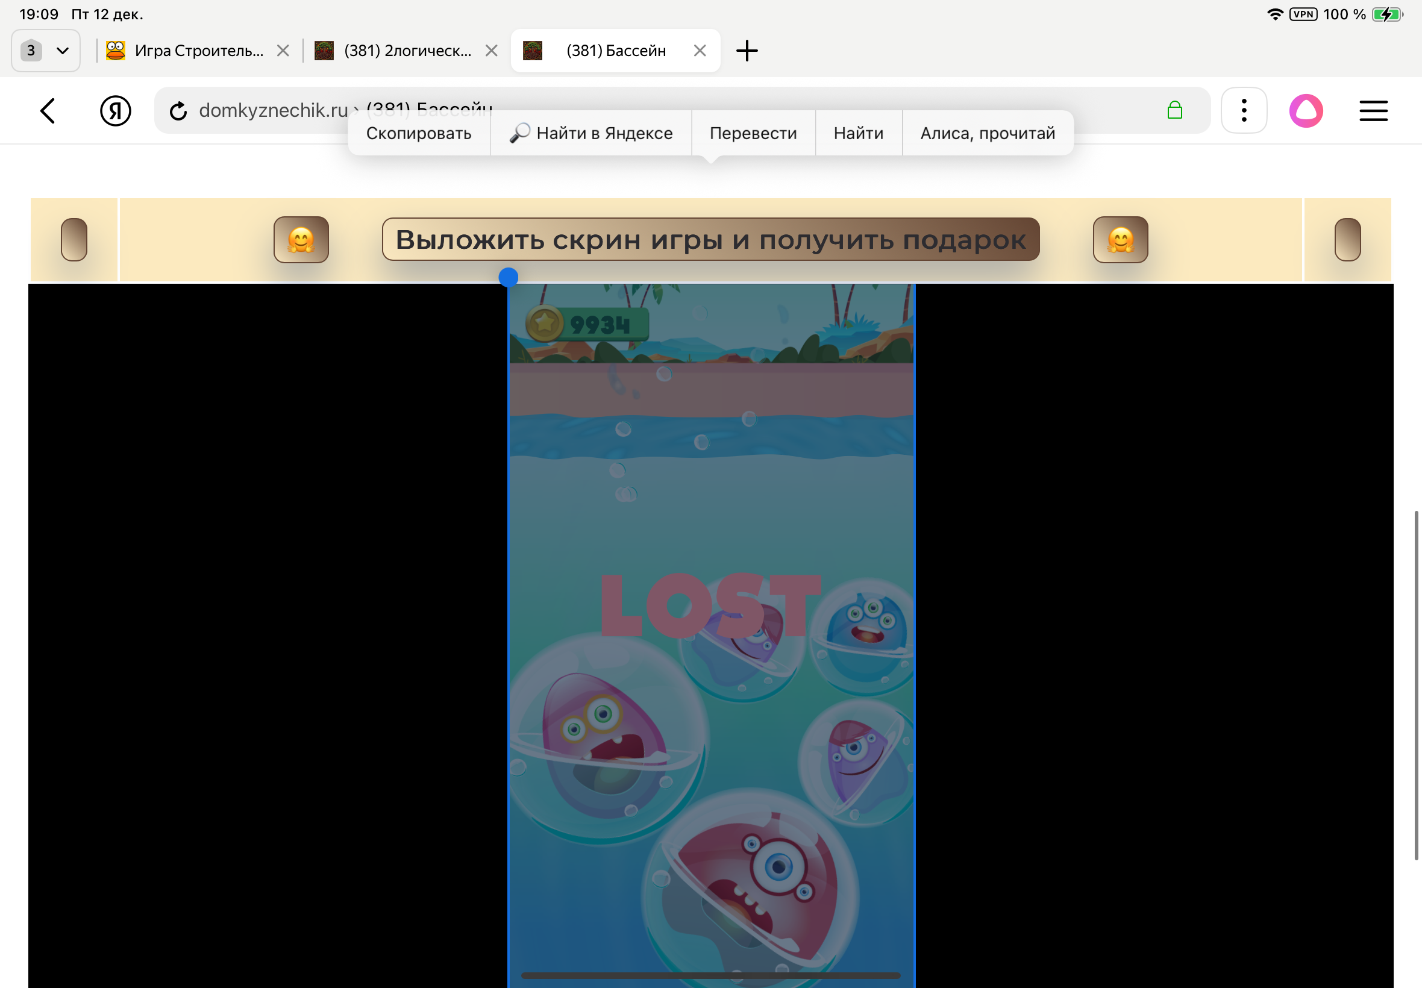The width and height of the screenshot is (1422, 988).
Task: Tap left hugging emoji button
Action: pos(301,240)
